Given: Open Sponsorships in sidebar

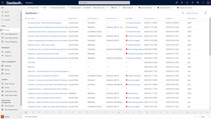Looking at the screenshot, I should (9, 106).
